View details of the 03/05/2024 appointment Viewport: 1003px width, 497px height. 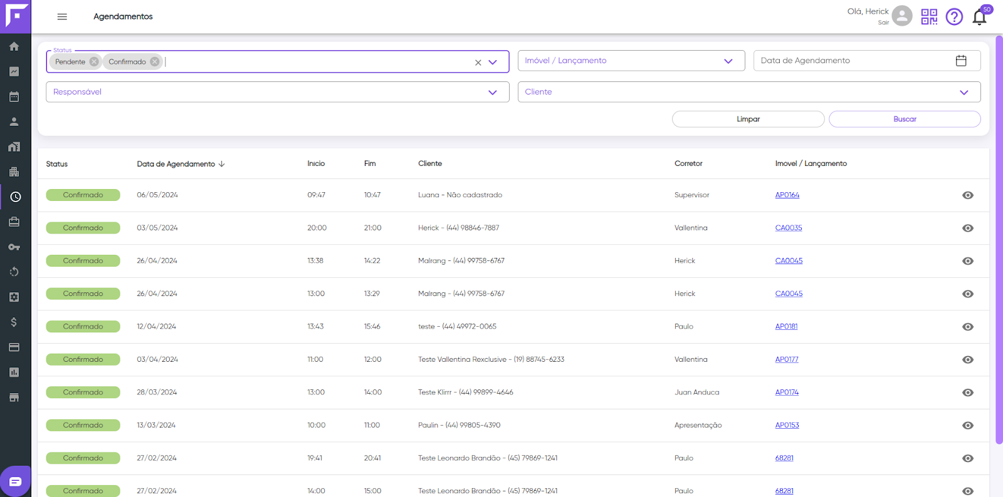click(968, 228)
